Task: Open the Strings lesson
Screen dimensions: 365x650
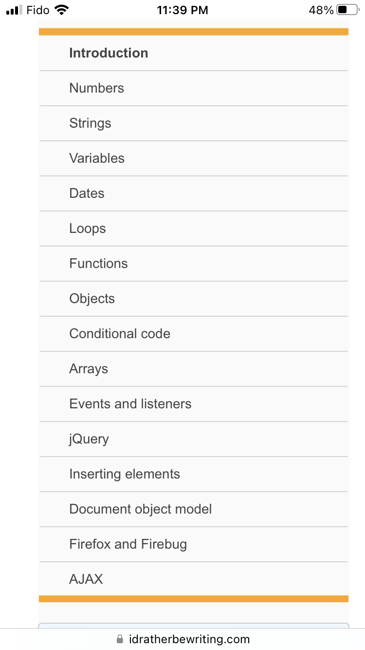Action: (x=90, y=123)
